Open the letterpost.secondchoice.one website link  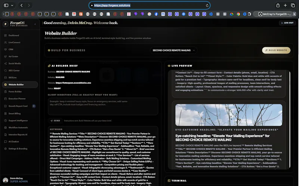[73, 83]
